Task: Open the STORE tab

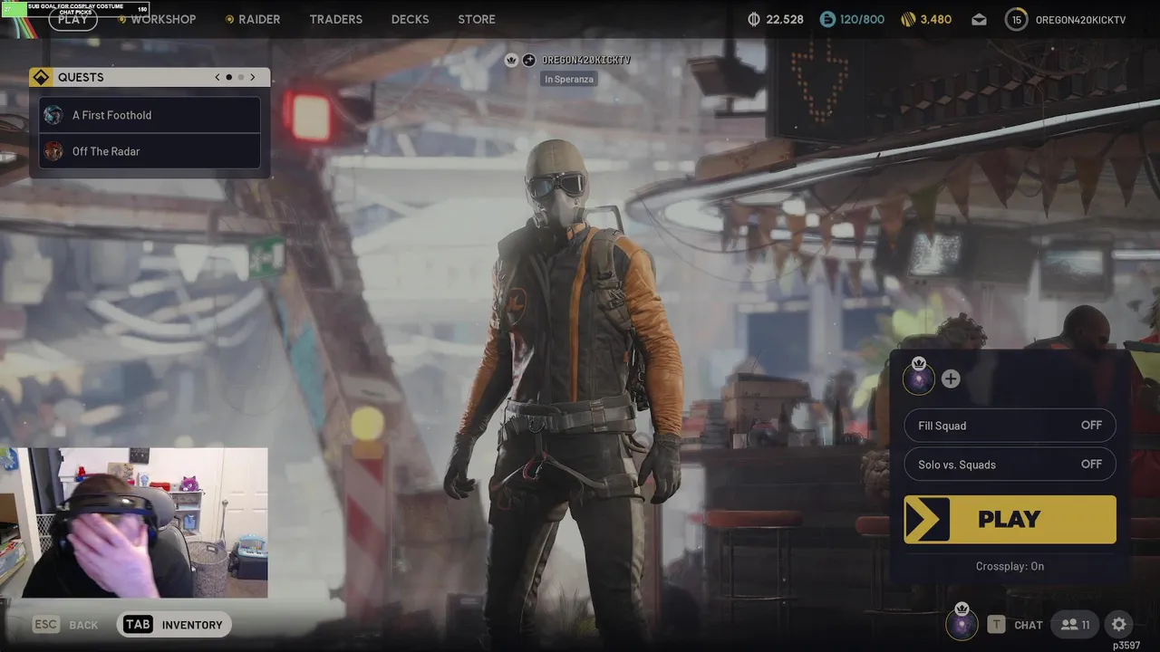Action: [477, 19]
